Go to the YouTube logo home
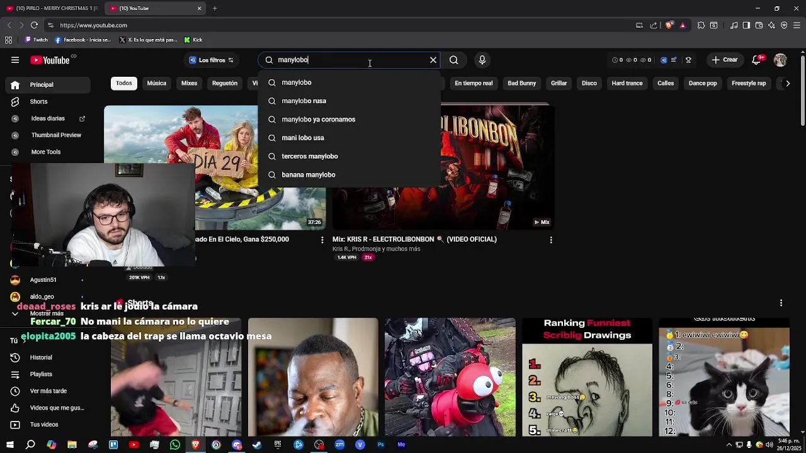 [50, 60]
